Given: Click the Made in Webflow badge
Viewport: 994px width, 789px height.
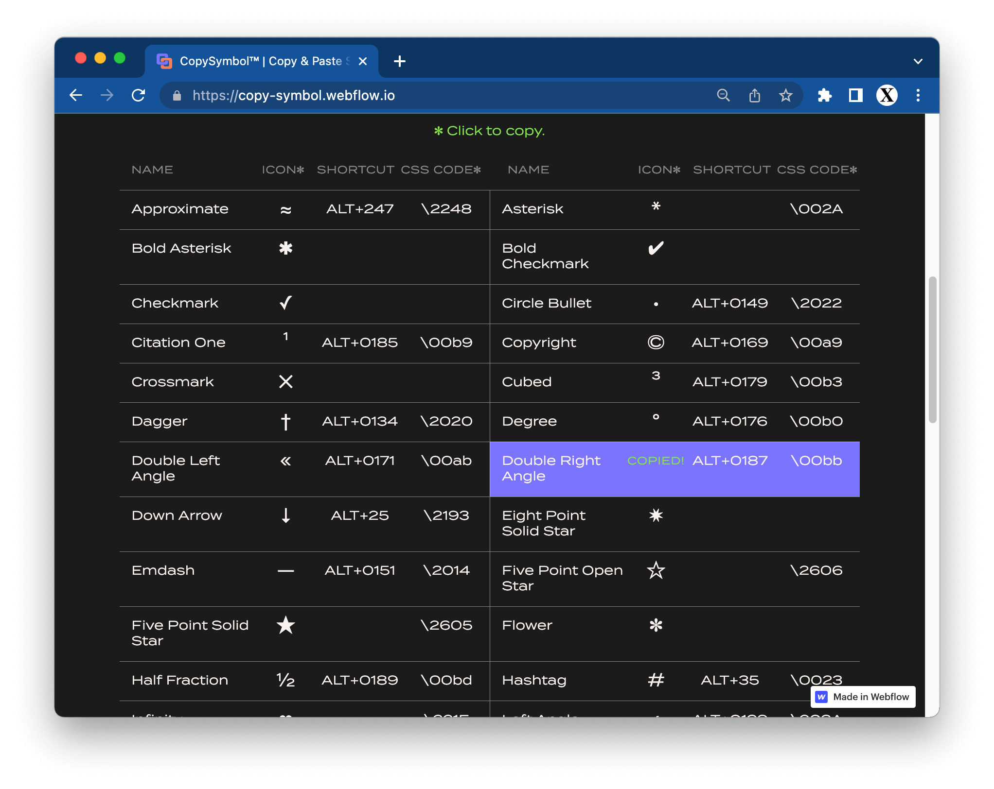Looking at the screenshot, I should coord(863,697).
